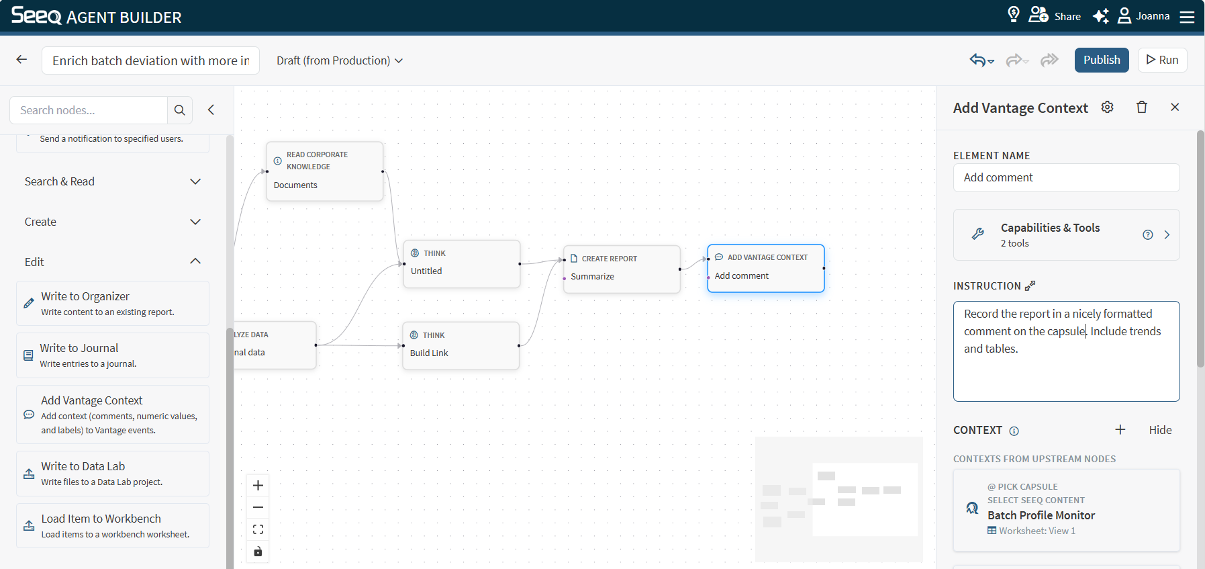This screenshot has width=1205, height=569.
Task: Expand the instruction editor icon
Action: click(x=1030, y=286)
